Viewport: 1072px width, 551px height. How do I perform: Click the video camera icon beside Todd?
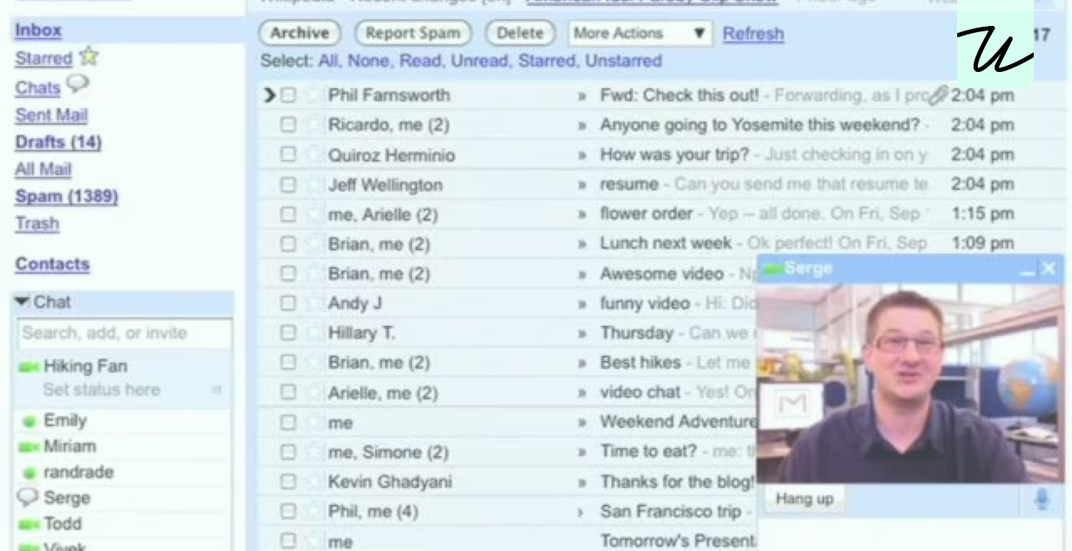[x=28, y=525]
